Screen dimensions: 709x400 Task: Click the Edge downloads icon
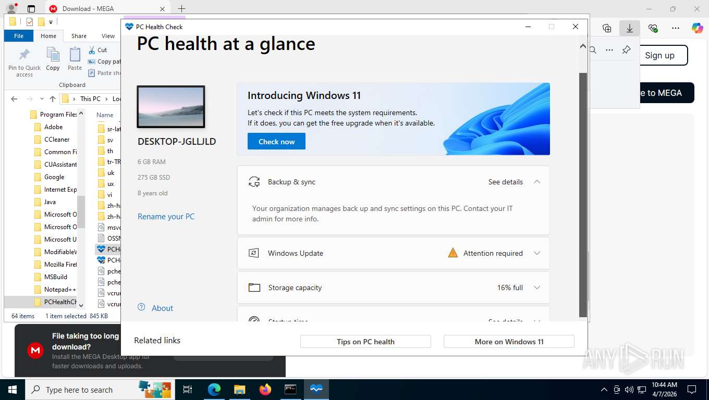click(x=629, y=28)
